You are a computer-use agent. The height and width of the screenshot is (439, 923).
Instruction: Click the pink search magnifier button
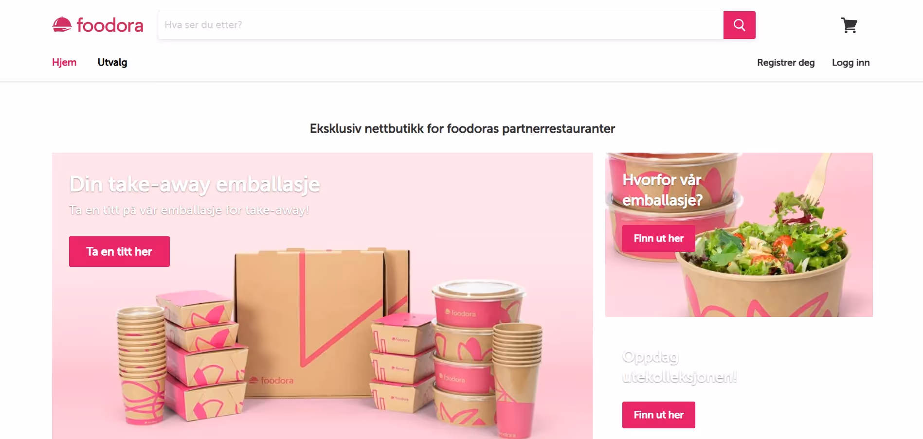(x=739, y=25)
